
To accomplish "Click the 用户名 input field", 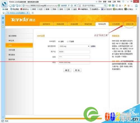I will pos(74,52).
